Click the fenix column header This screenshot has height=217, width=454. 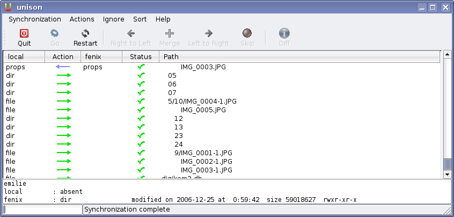[x=101, y=57]
